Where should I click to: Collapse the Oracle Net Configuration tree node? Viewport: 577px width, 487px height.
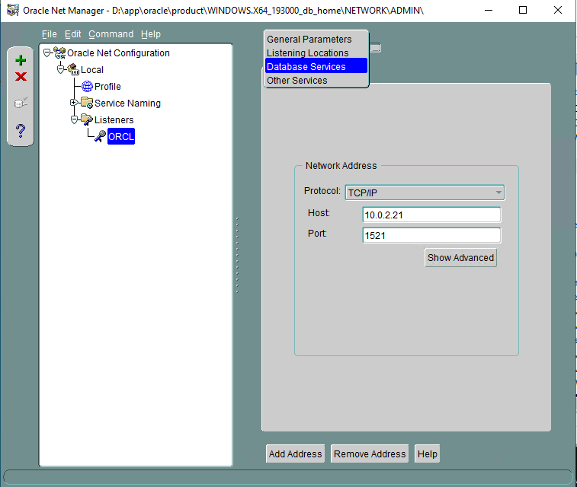pyautogui.click(x=46, y=53)
